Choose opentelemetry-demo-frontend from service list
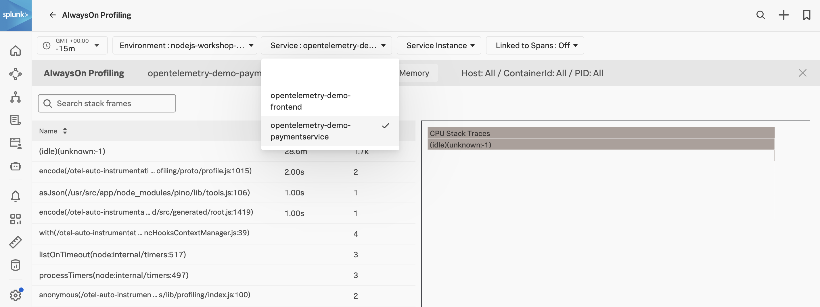 [330, 101]
